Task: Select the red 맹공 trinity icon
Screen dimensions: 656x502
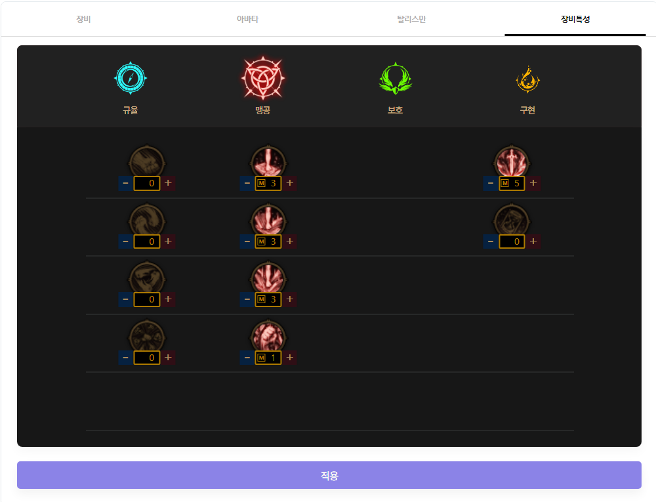Action: click(263, 78)
